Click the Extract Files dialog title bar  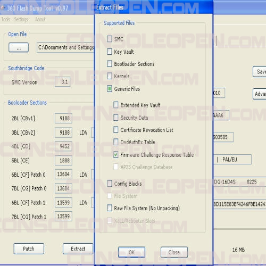[154, 7]
